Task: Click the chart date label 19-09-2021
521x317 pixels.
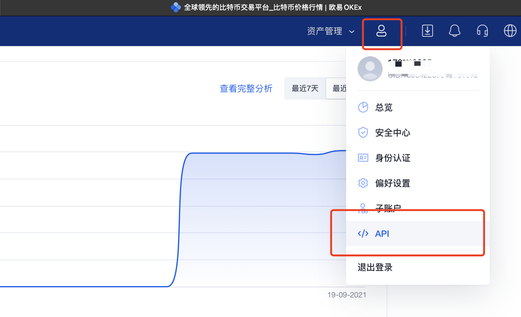Action: (347, 295)
